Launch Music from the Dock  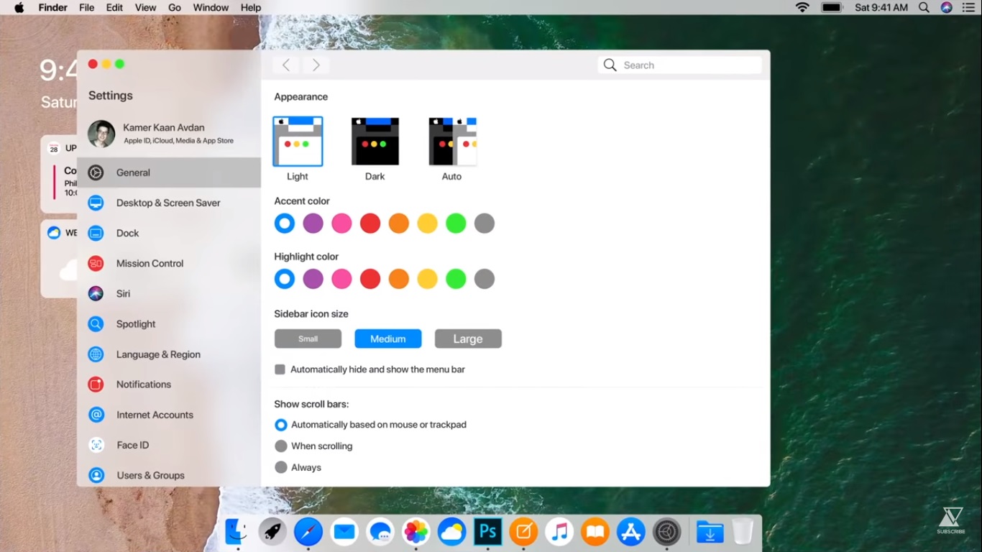pos(559,532)
